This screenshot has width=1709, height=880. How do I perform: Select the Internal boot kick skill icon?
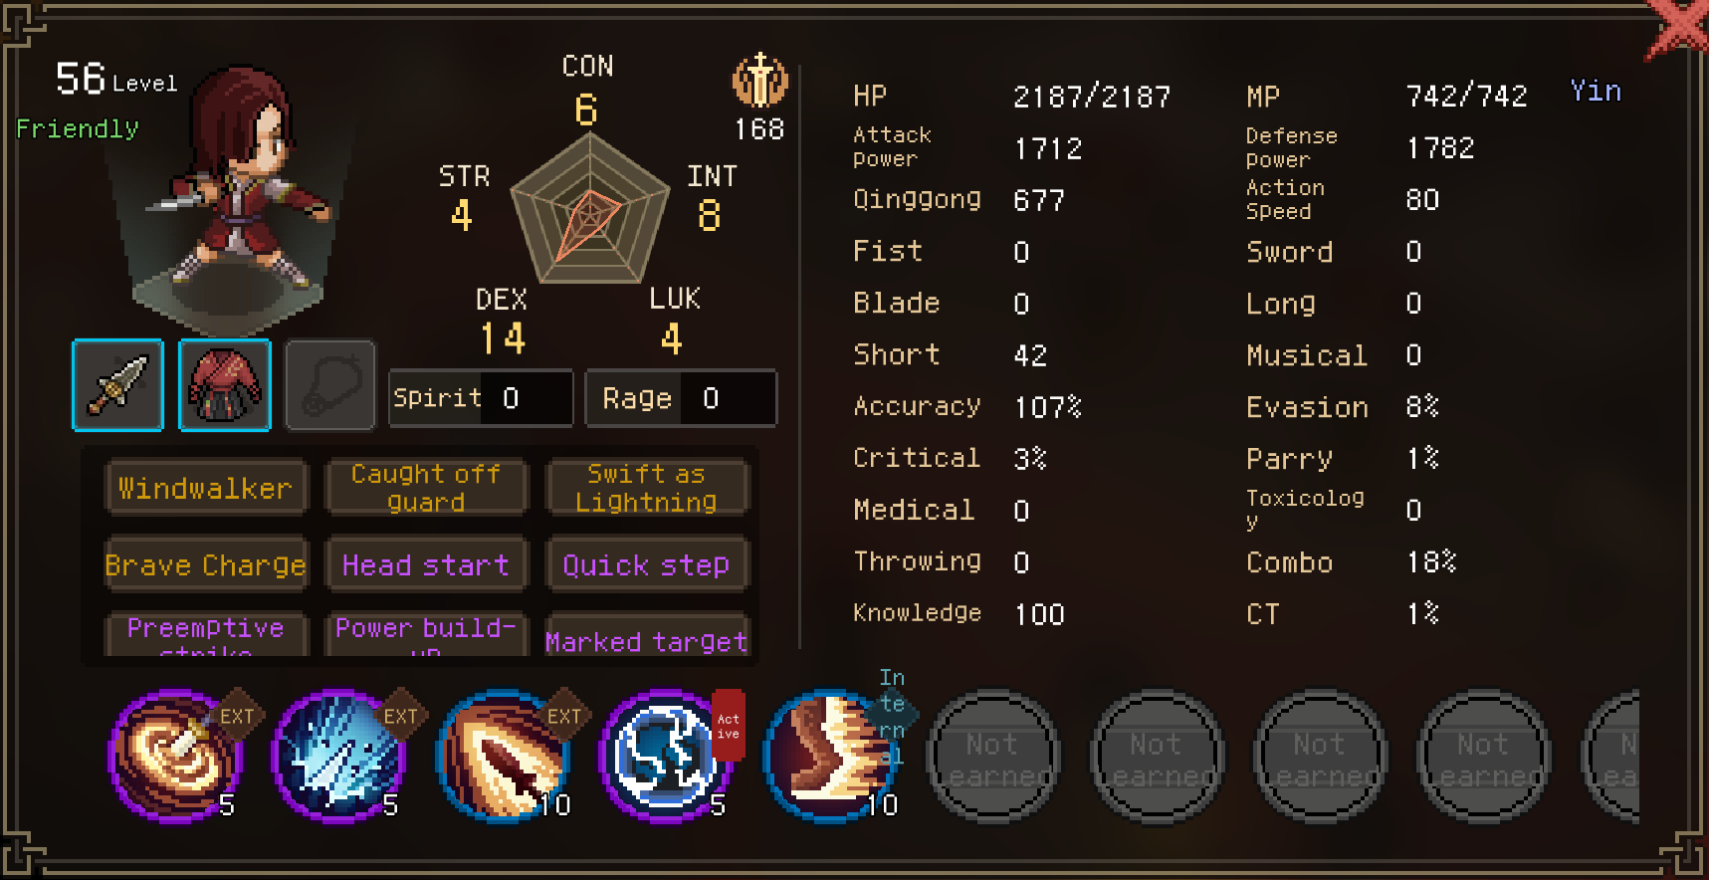point(829,757)
